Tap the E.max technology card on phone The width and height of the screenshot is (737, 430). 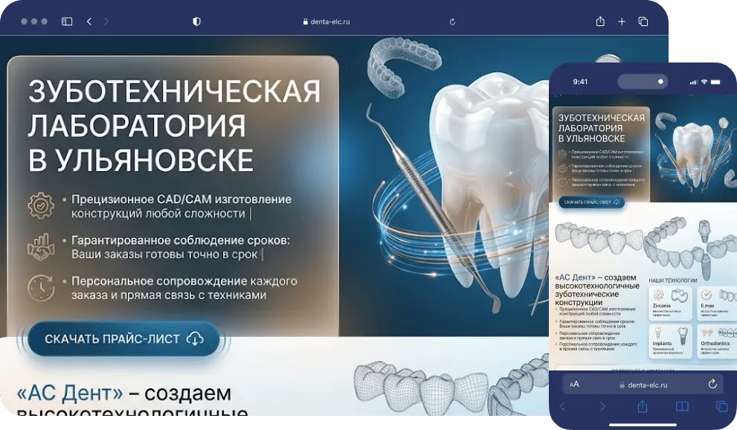tap(717, 304)
